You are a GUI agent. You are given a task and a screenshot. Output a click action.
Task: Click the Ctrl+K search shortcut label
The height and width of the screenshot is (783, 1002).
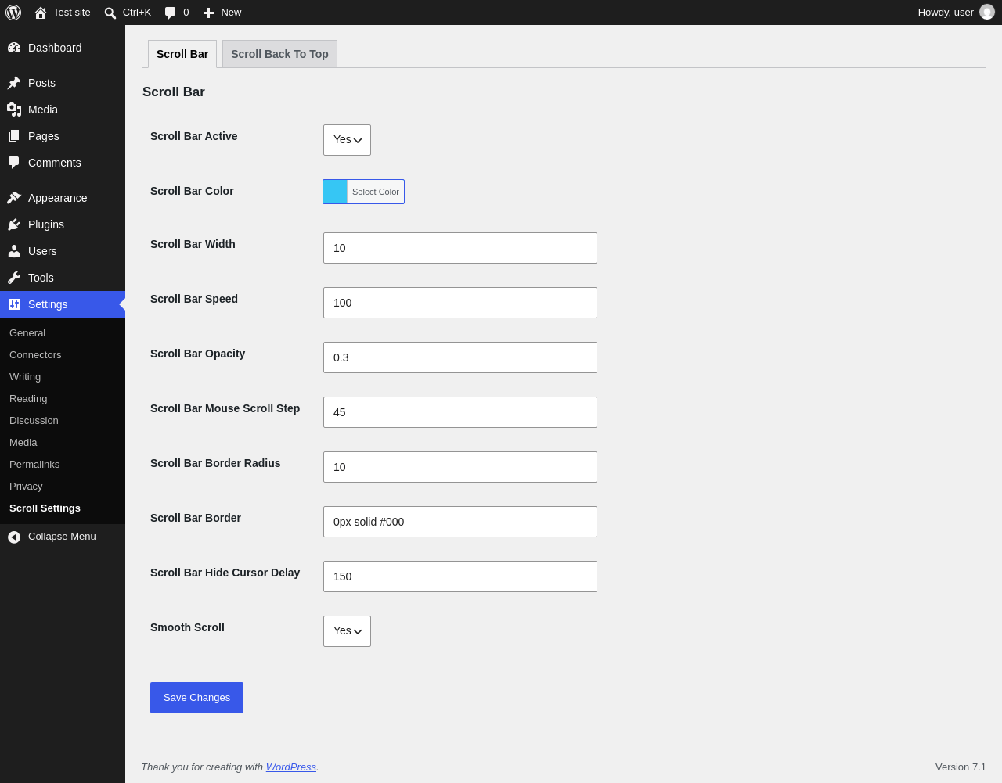(137, 13)
